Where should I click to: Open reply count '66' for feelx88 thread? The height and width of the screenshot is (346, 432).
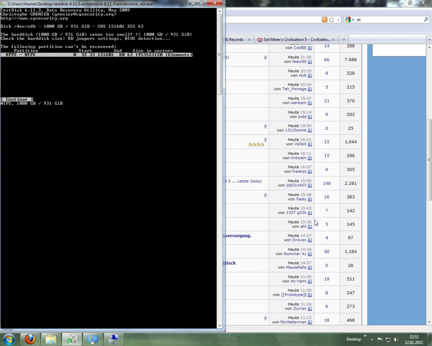[327, 60]
